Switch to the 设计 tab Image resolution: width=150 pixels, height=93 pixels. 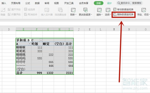tap(109, 3)
